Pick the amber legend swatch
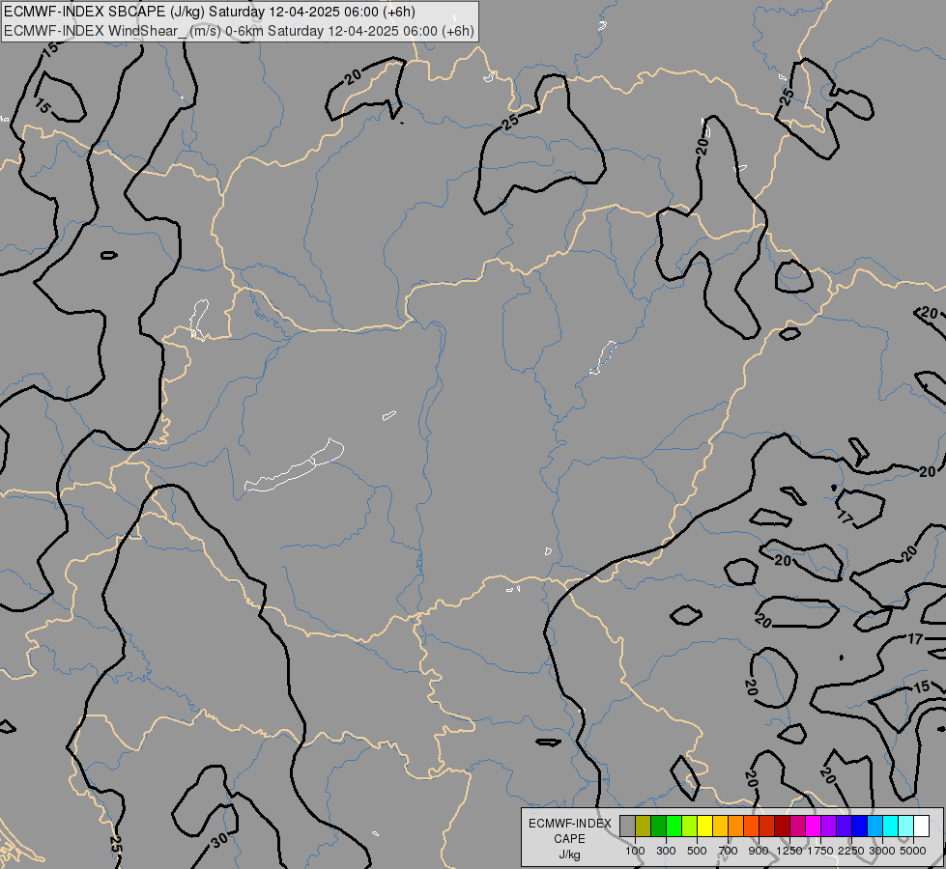 click(x=720, y=827)
